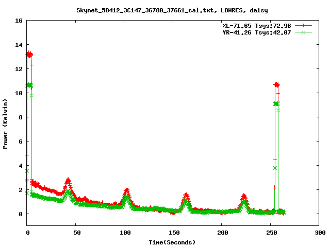330x247 pixels.
Task: Click the legend entry XL-71.65 Tsys:72.96
Action: (x=257, y=26)
